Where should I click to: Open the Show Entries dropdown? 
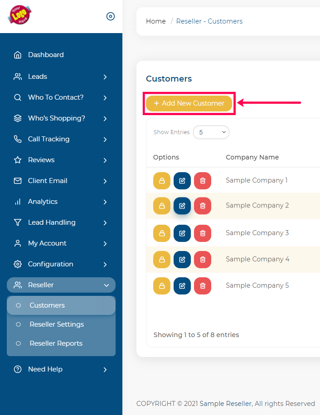tap(211, 132)
